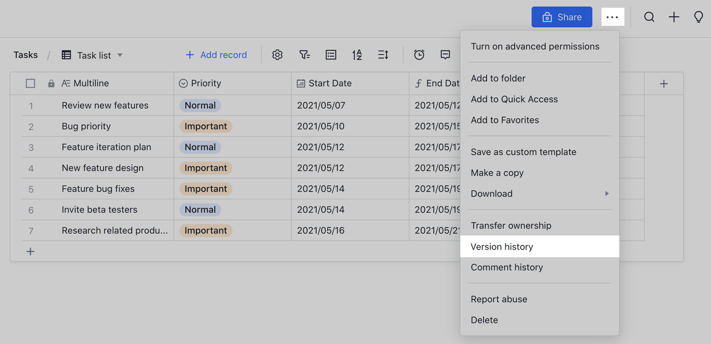
Task: Open the group records icon
Action: (331, 55)
